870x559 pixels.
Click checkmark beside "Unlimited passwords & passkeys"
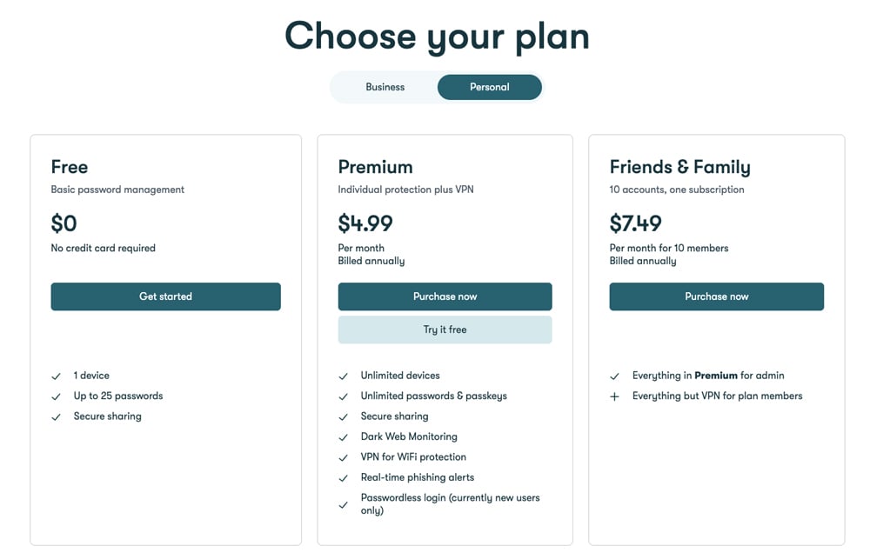pos(343,396)
